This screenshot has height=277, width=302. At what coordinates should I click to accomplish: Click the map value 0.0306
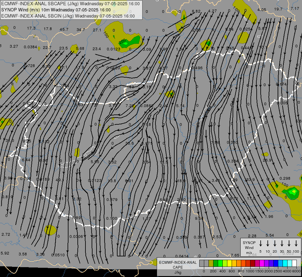pos(76,236)
